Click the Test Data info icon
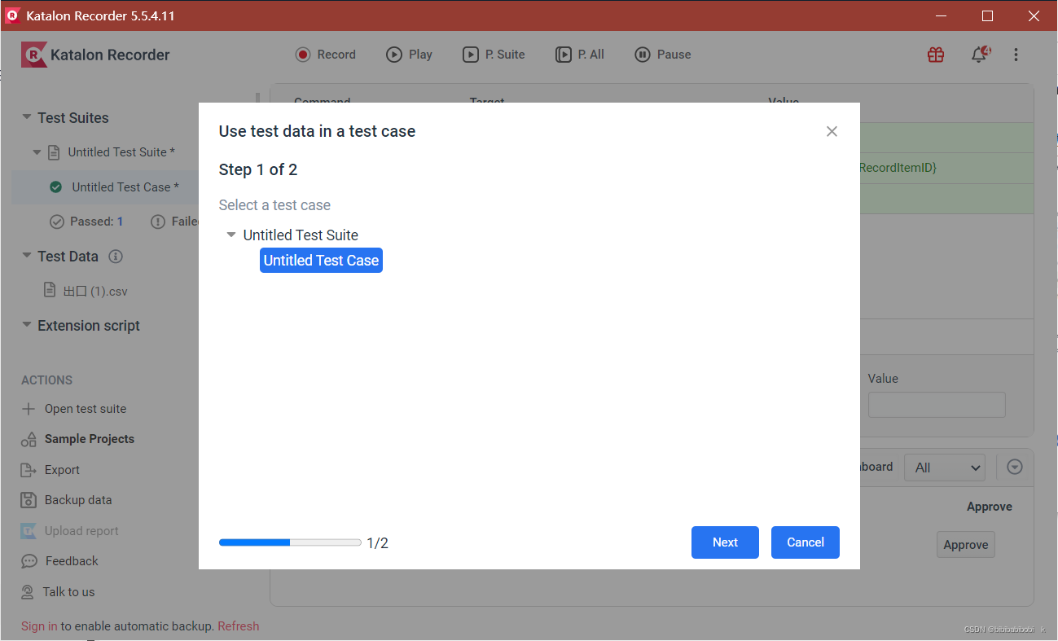The width and height of the screenshot is (1058, 641). coord(116,257)
